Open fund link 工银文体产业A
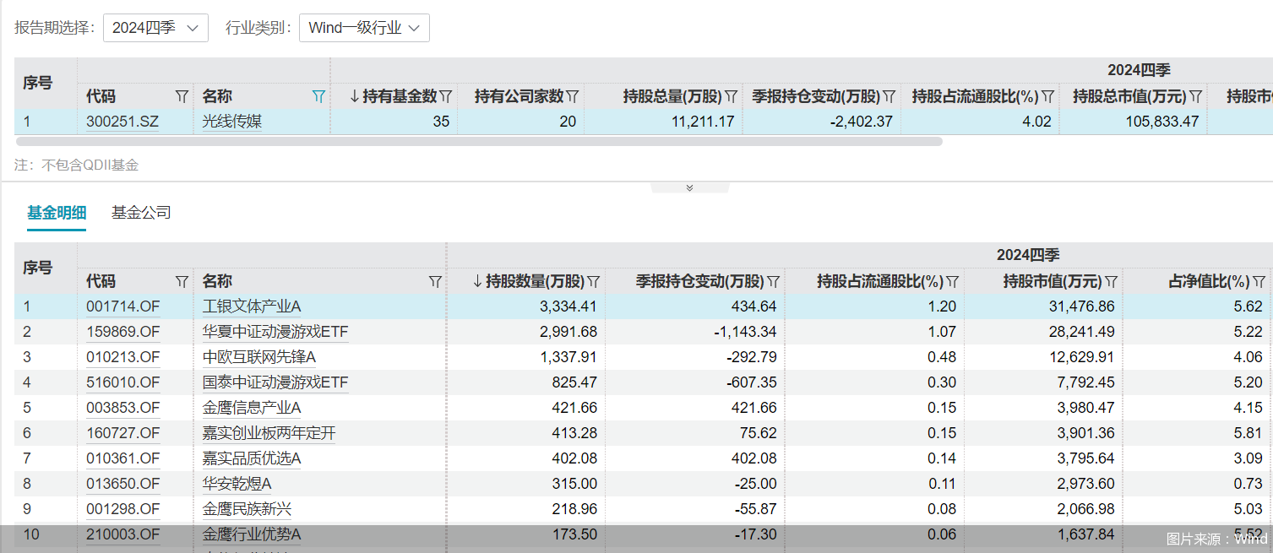This screenshot has height=553, width=1273. [252, 306]
